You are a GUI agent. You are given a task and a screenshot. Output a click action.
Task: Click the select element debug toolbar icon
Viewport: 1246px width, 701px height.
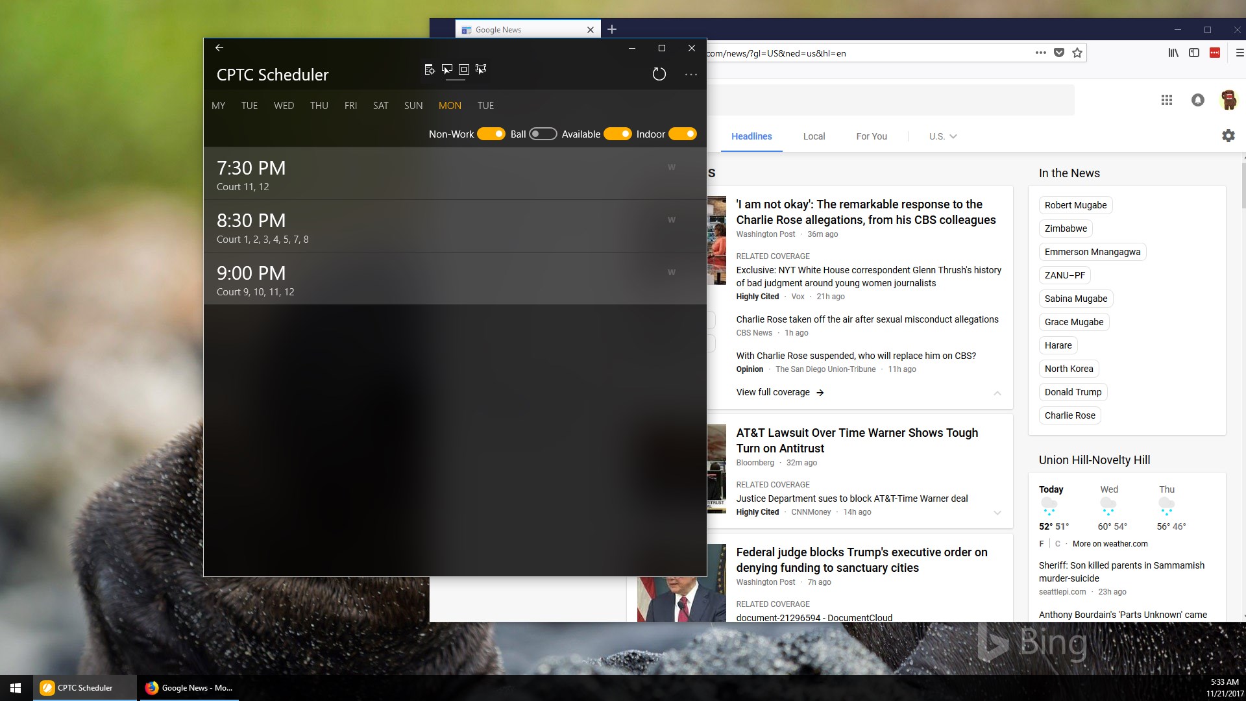tap(447, 69)
